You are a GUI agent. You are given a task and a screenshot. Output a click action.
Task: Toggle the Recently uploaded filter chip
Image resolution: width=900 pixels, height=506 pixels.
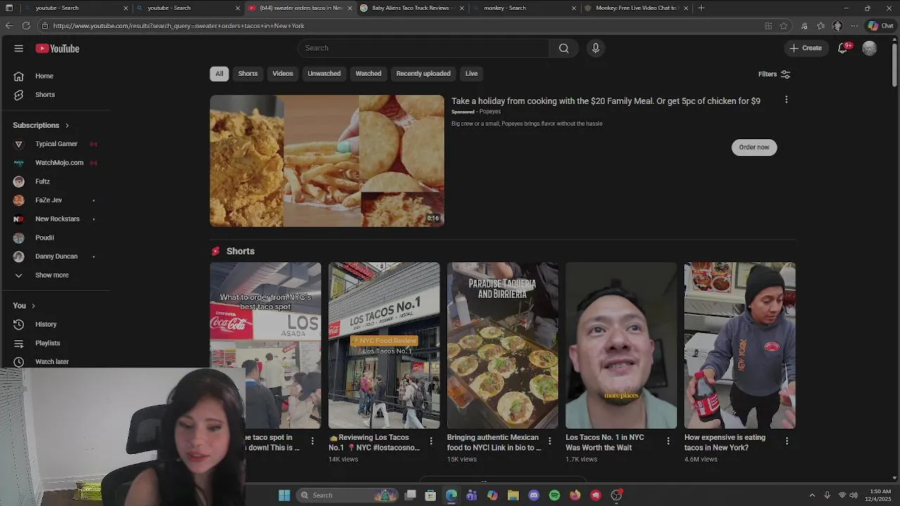coord(423,74)
